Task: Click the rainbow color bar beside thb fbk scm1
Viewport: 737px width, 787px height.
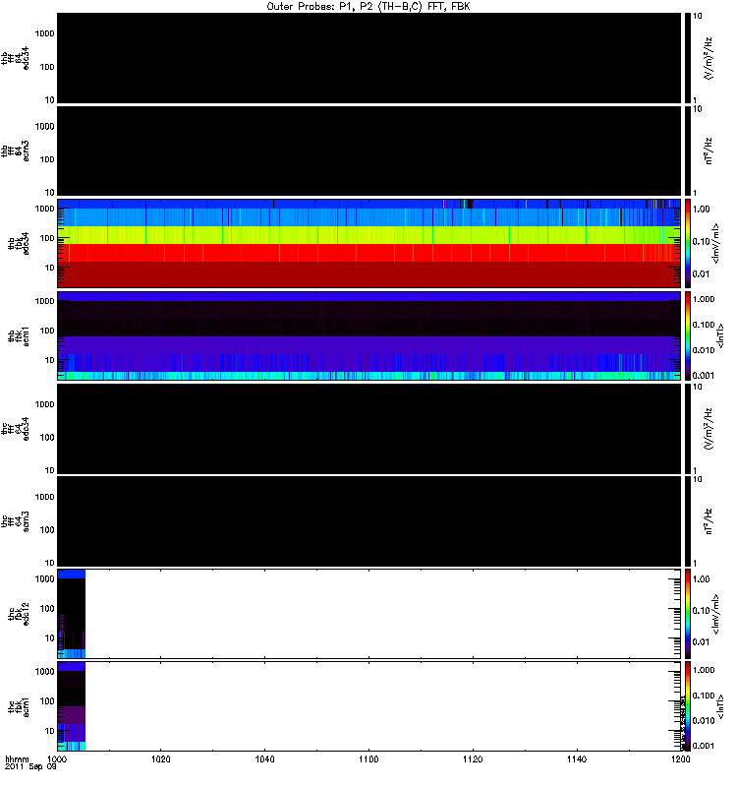Action: [x=688, y=335]
